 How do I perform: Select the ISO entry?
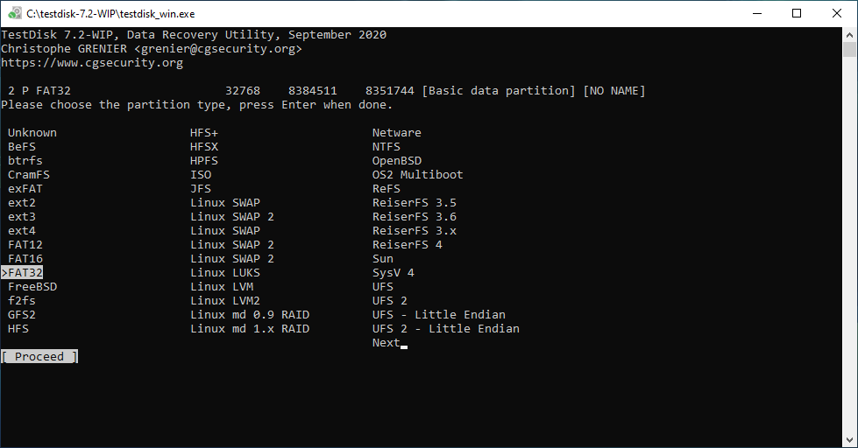[201, 175]
